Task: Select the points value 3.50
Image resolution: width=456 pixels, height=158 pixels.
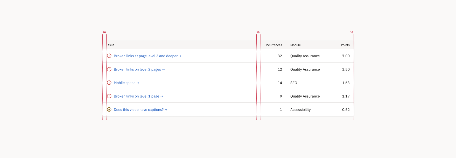Action: (346, 69)
